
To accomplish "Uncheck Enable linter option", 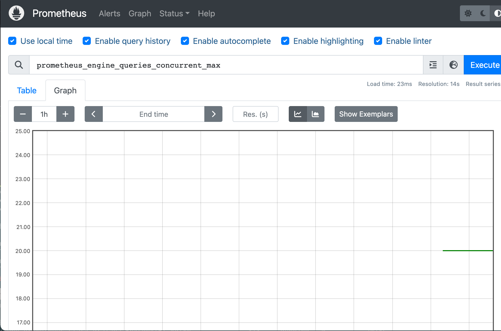I will (x=378, y=41).
